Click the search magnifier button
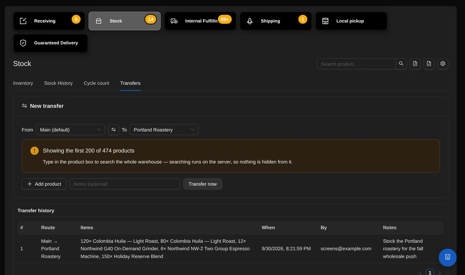 coord(401,64)
